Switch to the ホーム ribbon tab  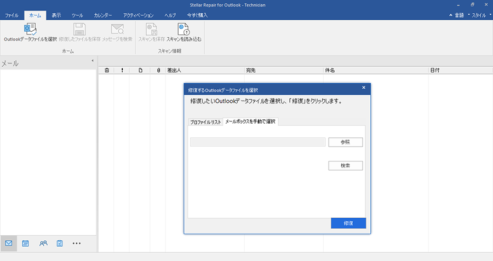tap(35, 15)
